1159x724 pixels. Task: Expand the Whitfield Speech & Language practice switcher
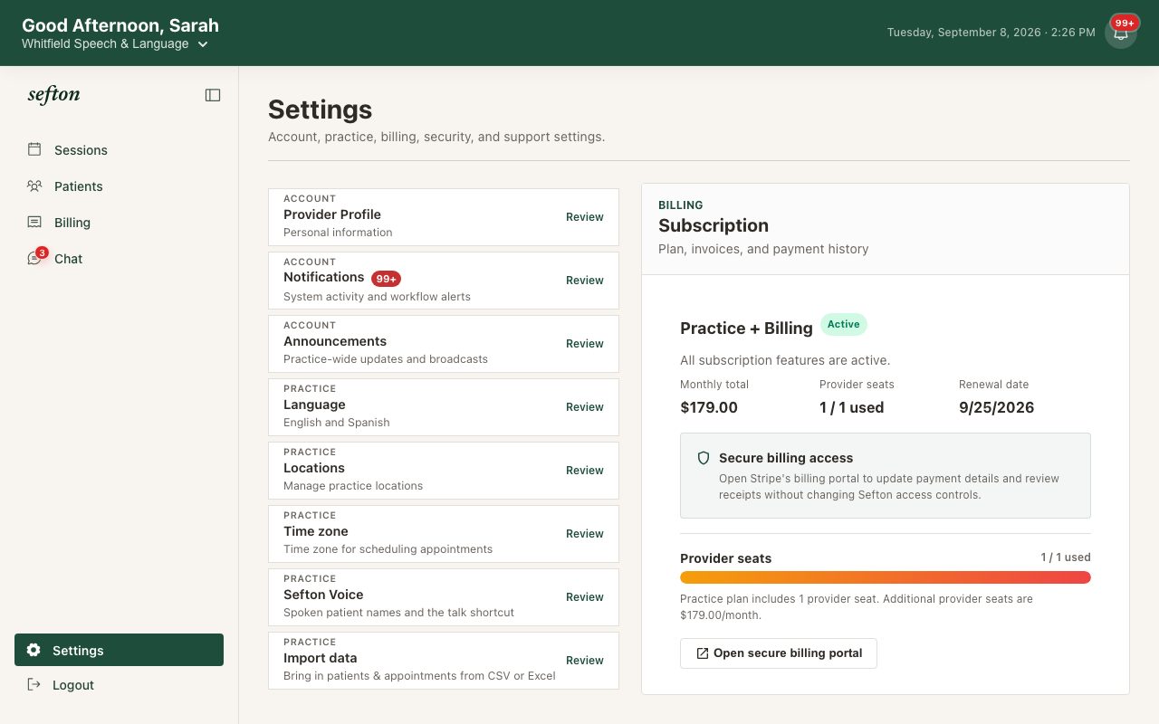pyautogui.click(x=115, y=43)
